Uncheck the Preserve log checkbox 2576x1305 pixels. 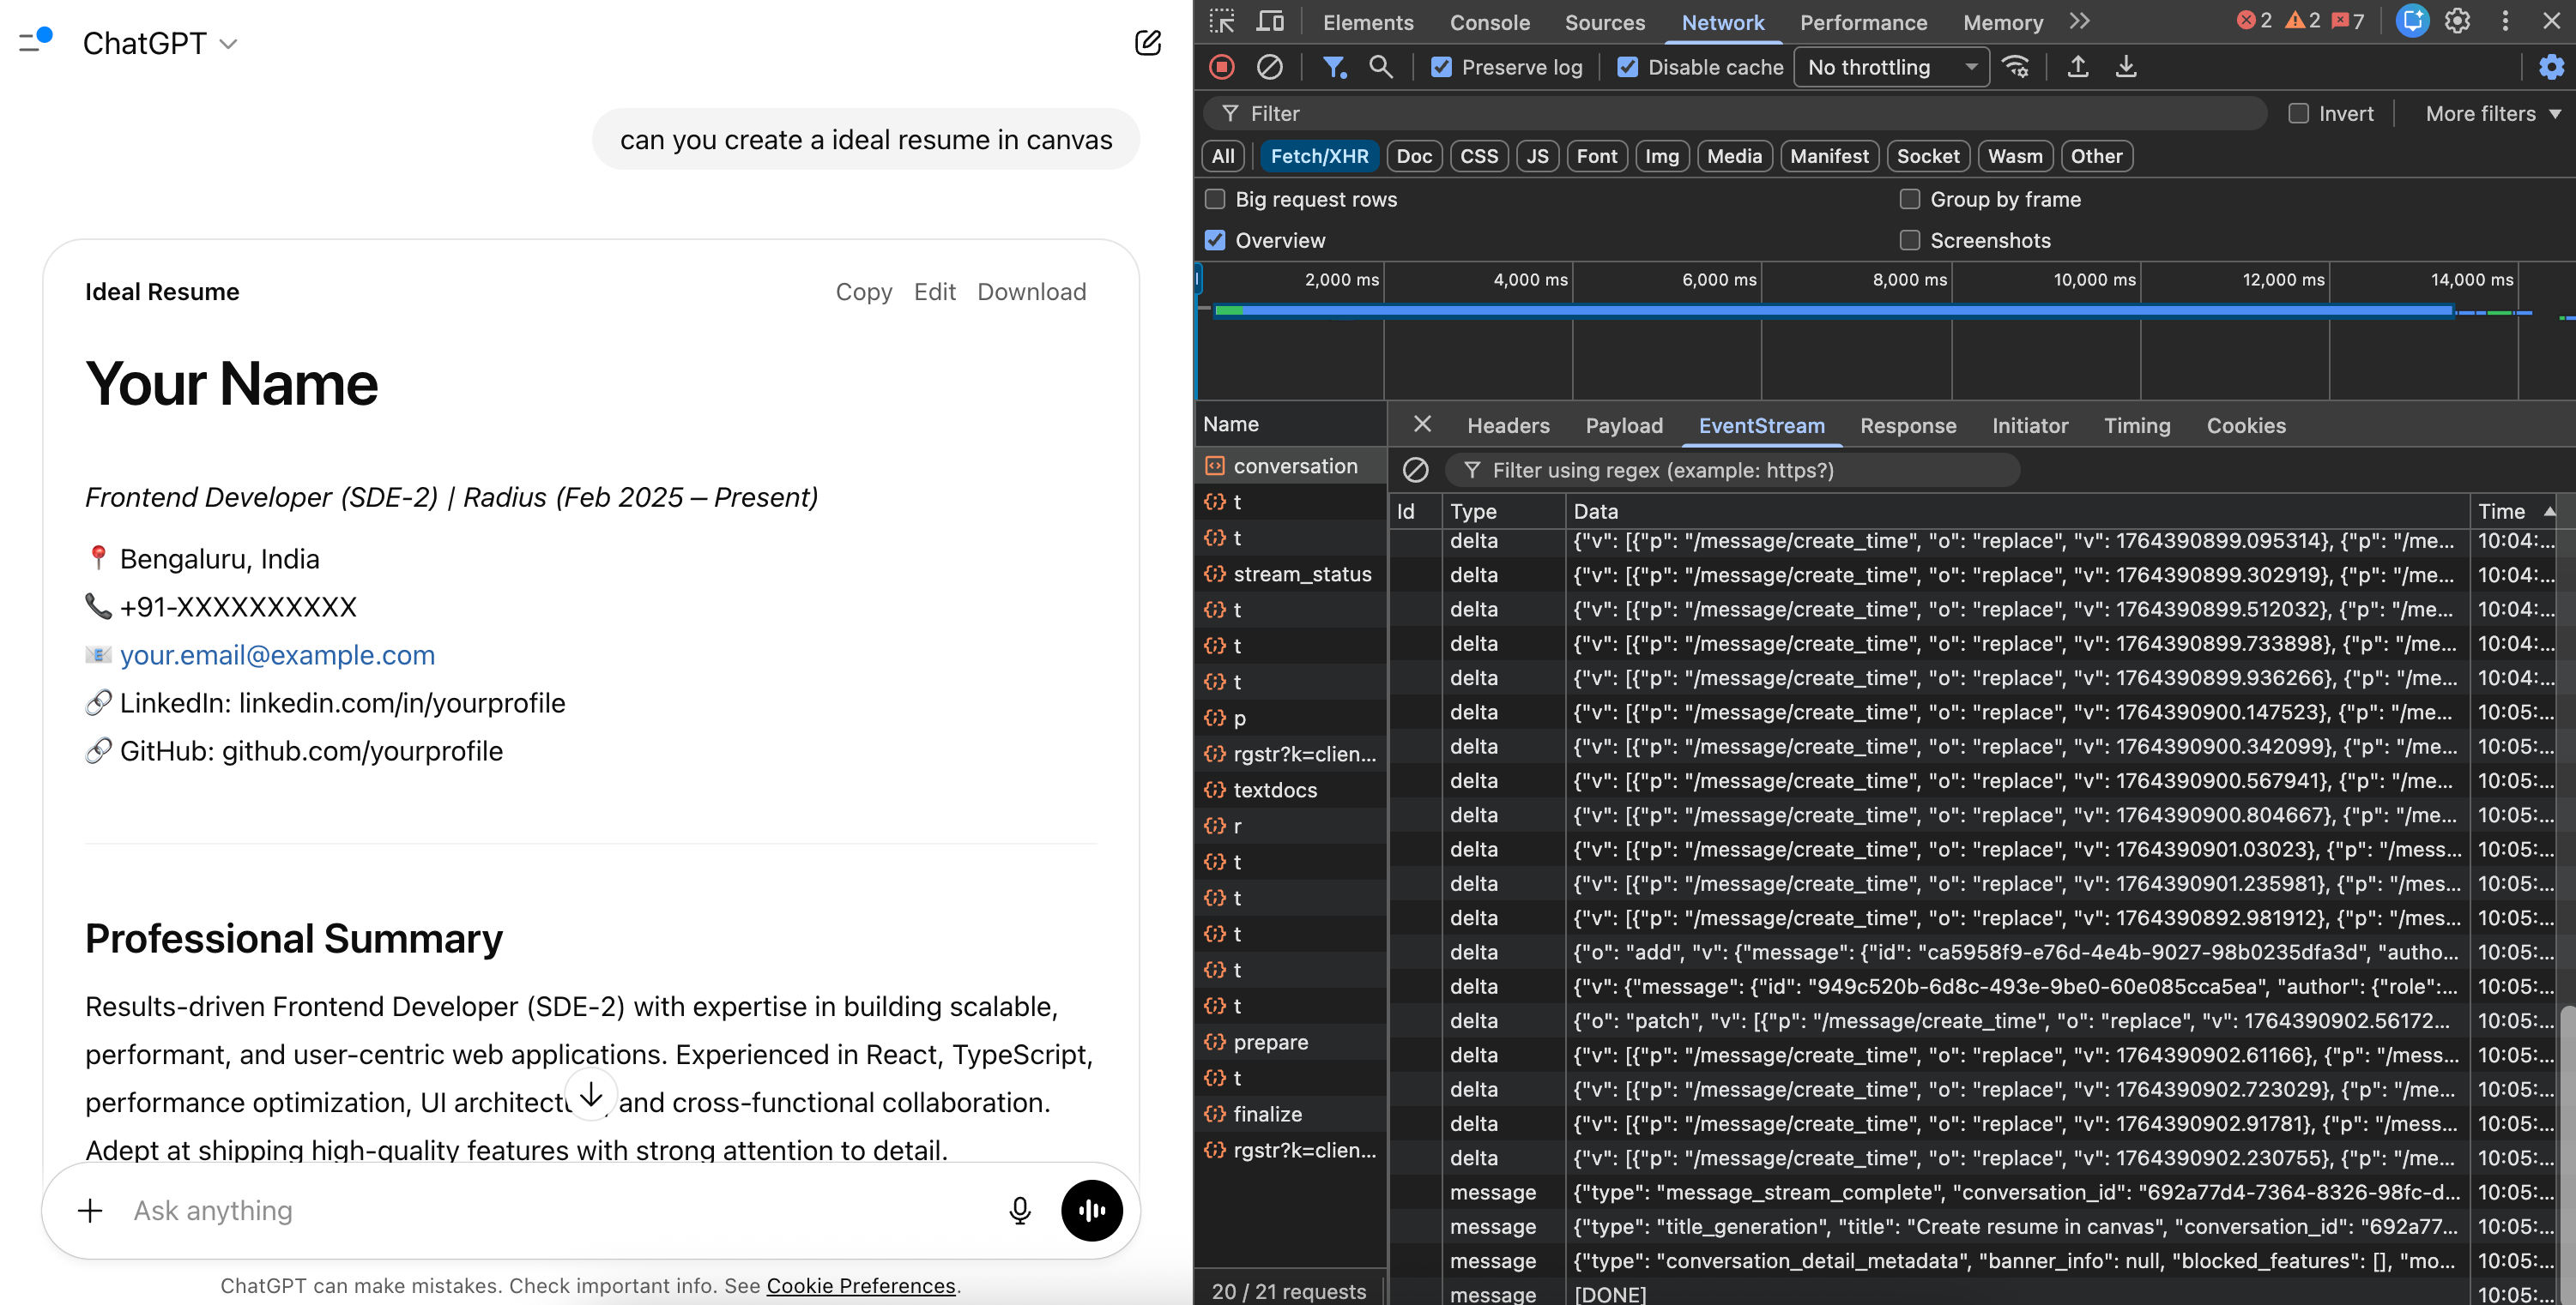click(1441, 67)
